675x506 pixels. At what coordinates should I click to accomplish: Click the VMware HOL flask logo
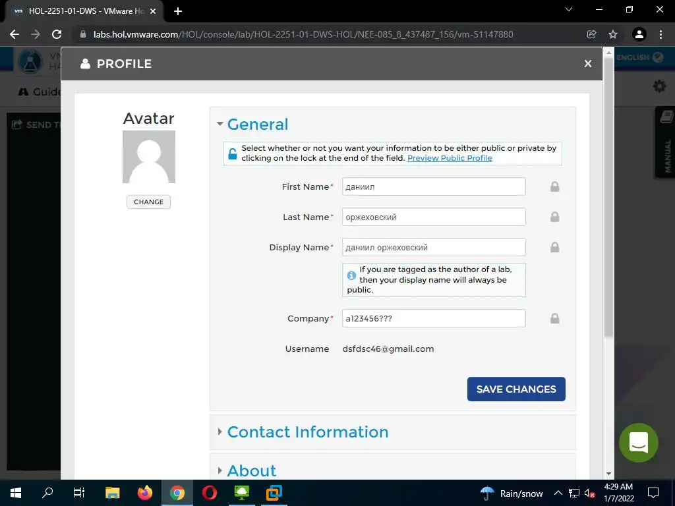(30, 61)
